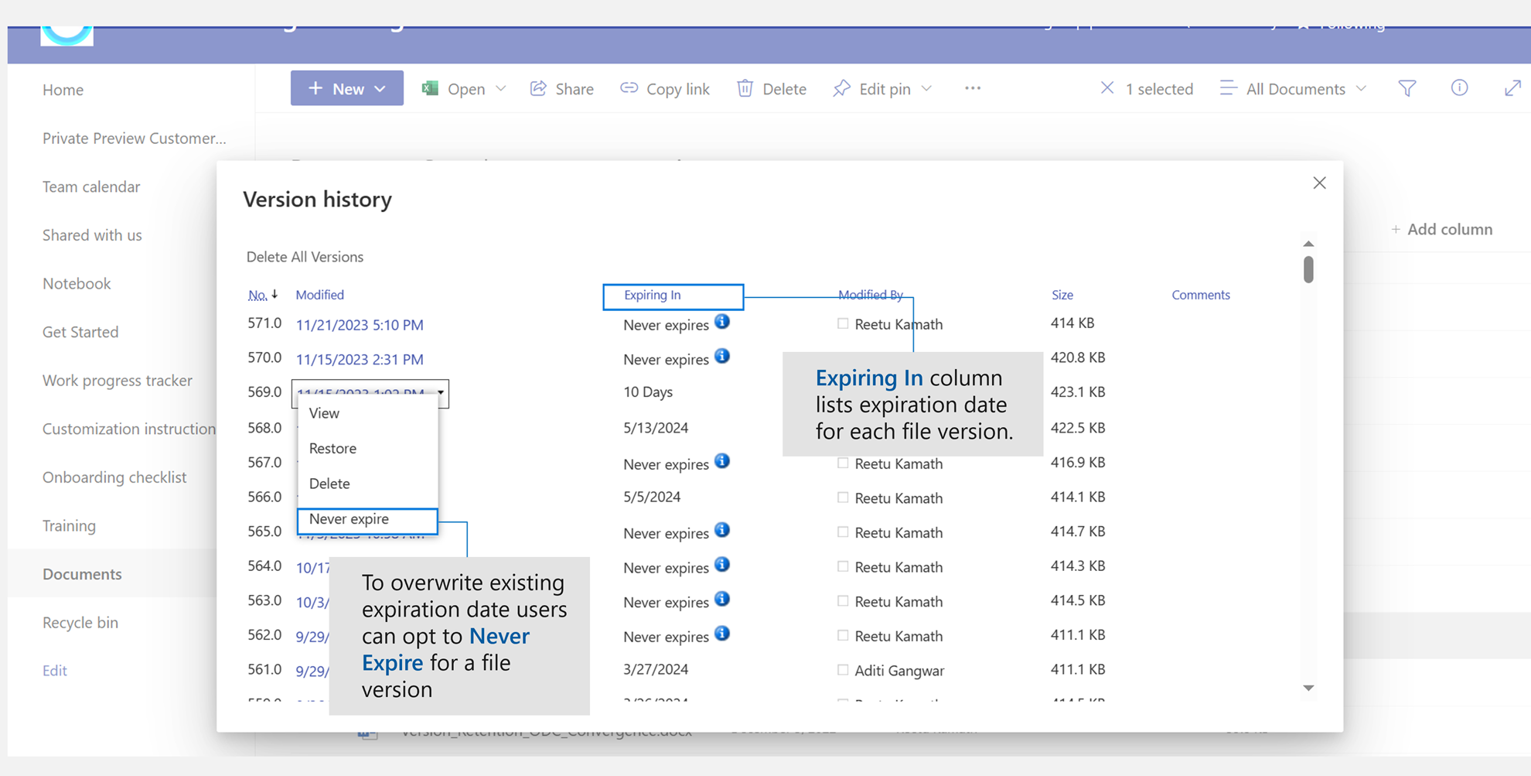
Task: Select View from version context menu
Action: click(x=324, y=413)
